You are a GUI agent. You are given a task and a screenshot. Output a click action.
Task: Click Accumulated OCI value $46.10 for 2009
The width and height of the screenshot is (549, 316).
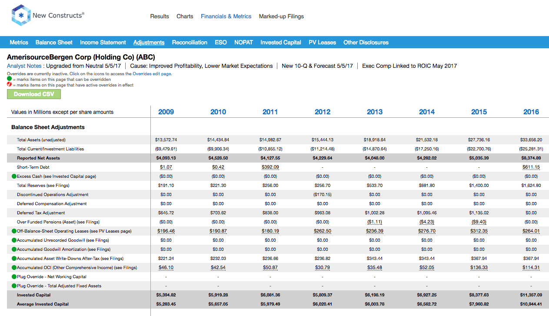tap(166, 268)
